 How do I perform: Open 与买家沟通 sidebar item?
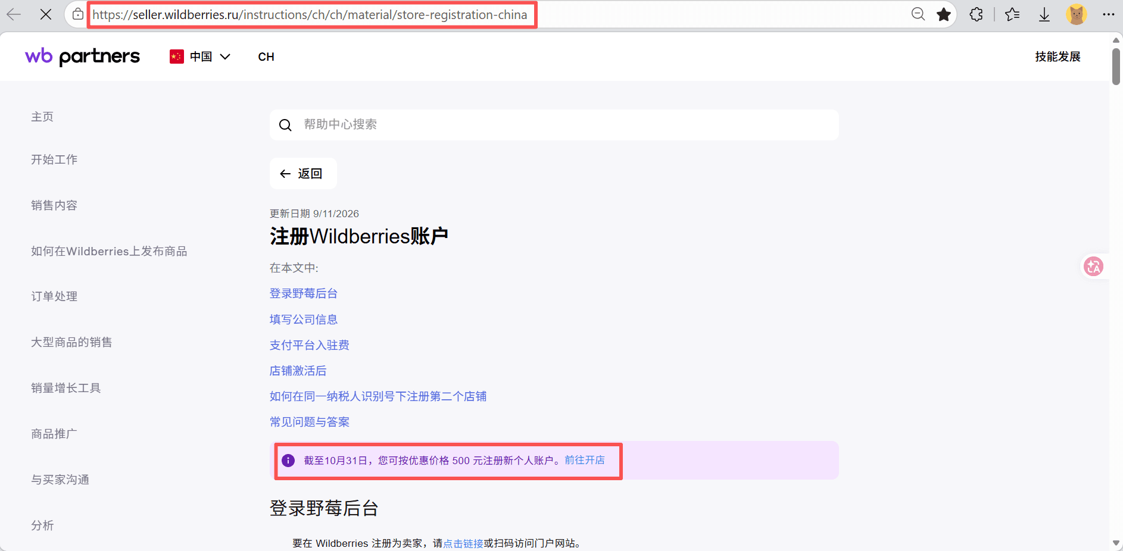[60, 480]
